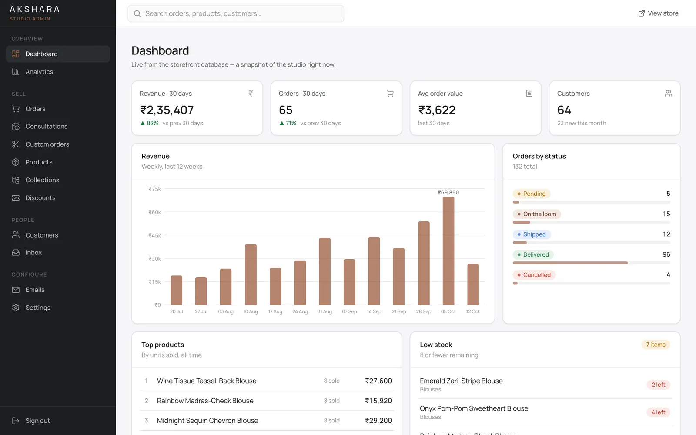This screenshot has height=435, width=696.
Task: Open Emerald Zari-Stripe Blouse low stock item
Action: [545, 385]
